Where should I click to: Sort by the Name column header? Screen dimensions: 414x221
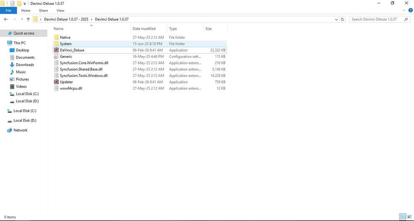(x=91, y=29)
